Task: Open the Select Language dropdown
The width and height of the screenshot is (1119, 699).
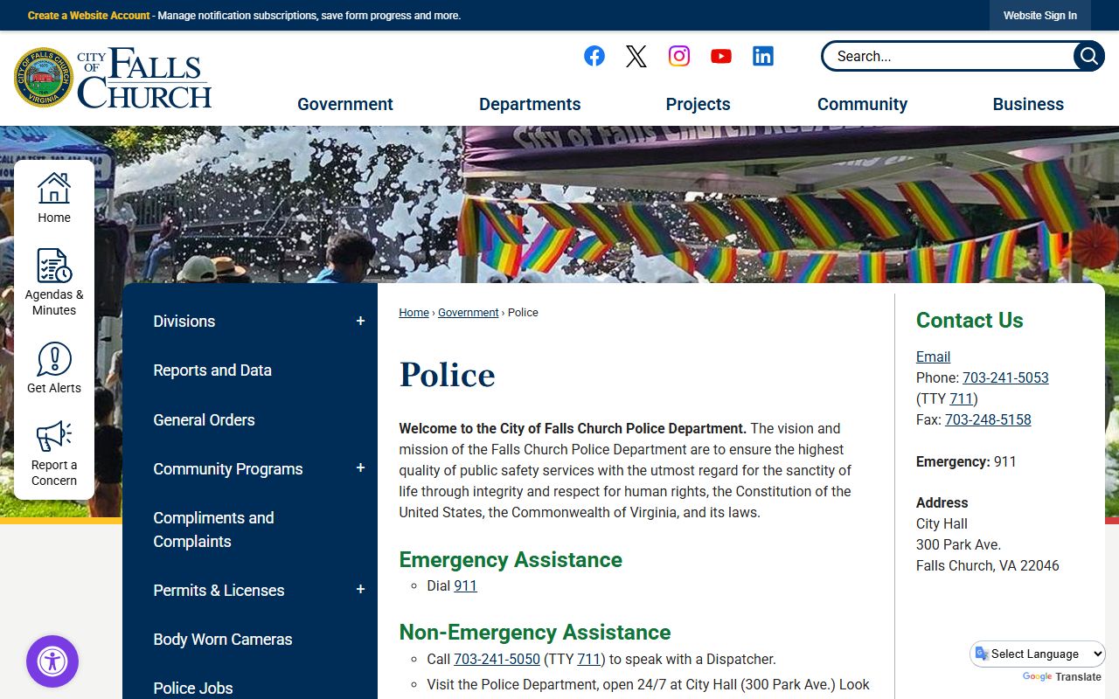Action: (1038, 654)
